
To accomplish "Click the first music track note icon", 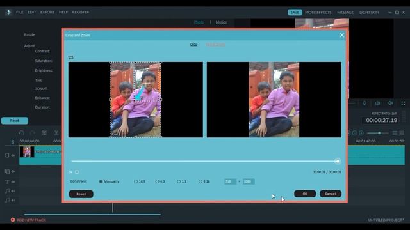I will coord(7,191).
